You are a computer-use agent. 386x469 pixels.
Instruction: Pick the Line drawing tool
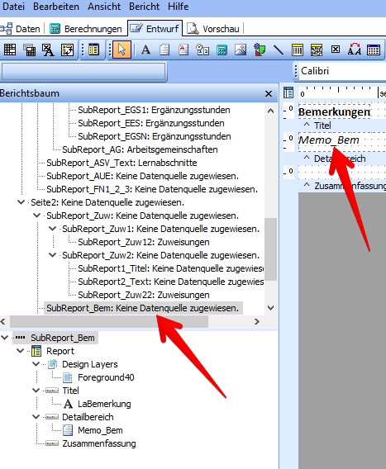(x=279, y=50)
